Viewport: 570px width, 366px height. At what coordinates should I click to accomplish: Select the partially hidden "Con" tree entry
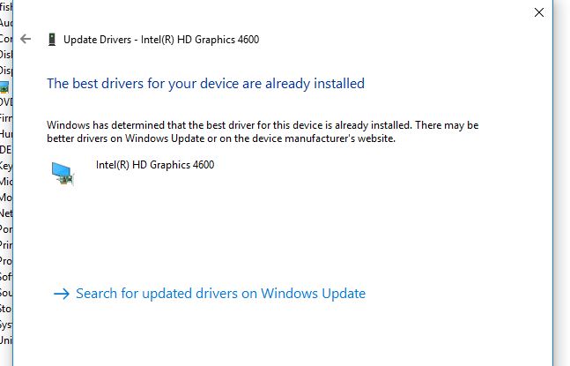pos(5,39)
